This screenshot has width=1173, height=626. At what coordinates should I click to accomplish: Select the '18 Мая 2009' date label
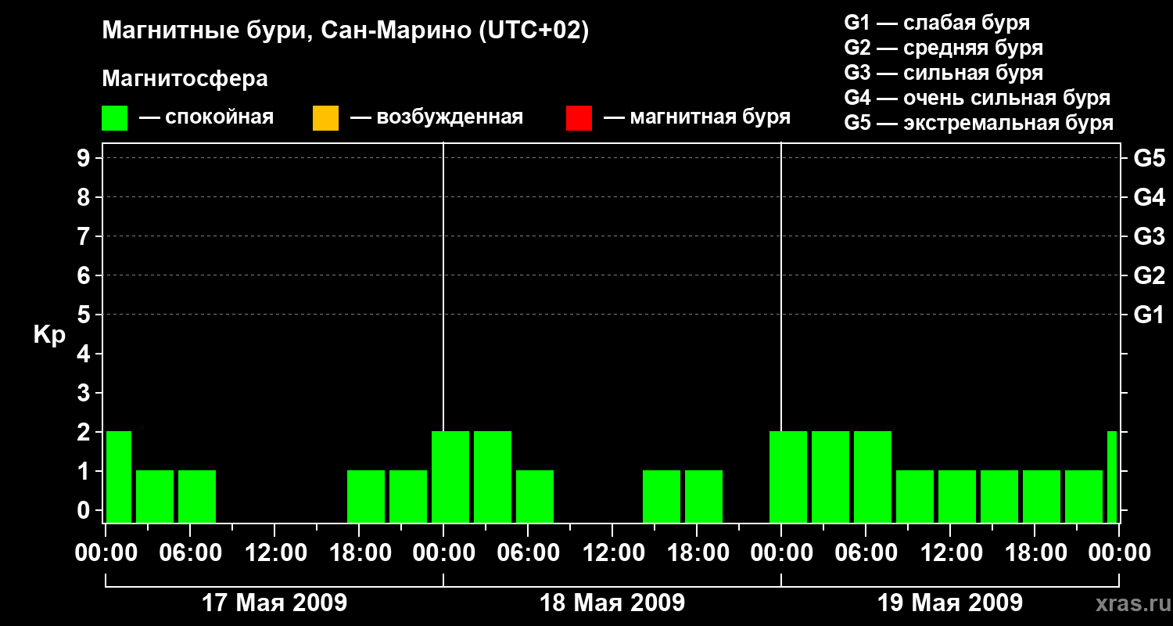[612, 603]
